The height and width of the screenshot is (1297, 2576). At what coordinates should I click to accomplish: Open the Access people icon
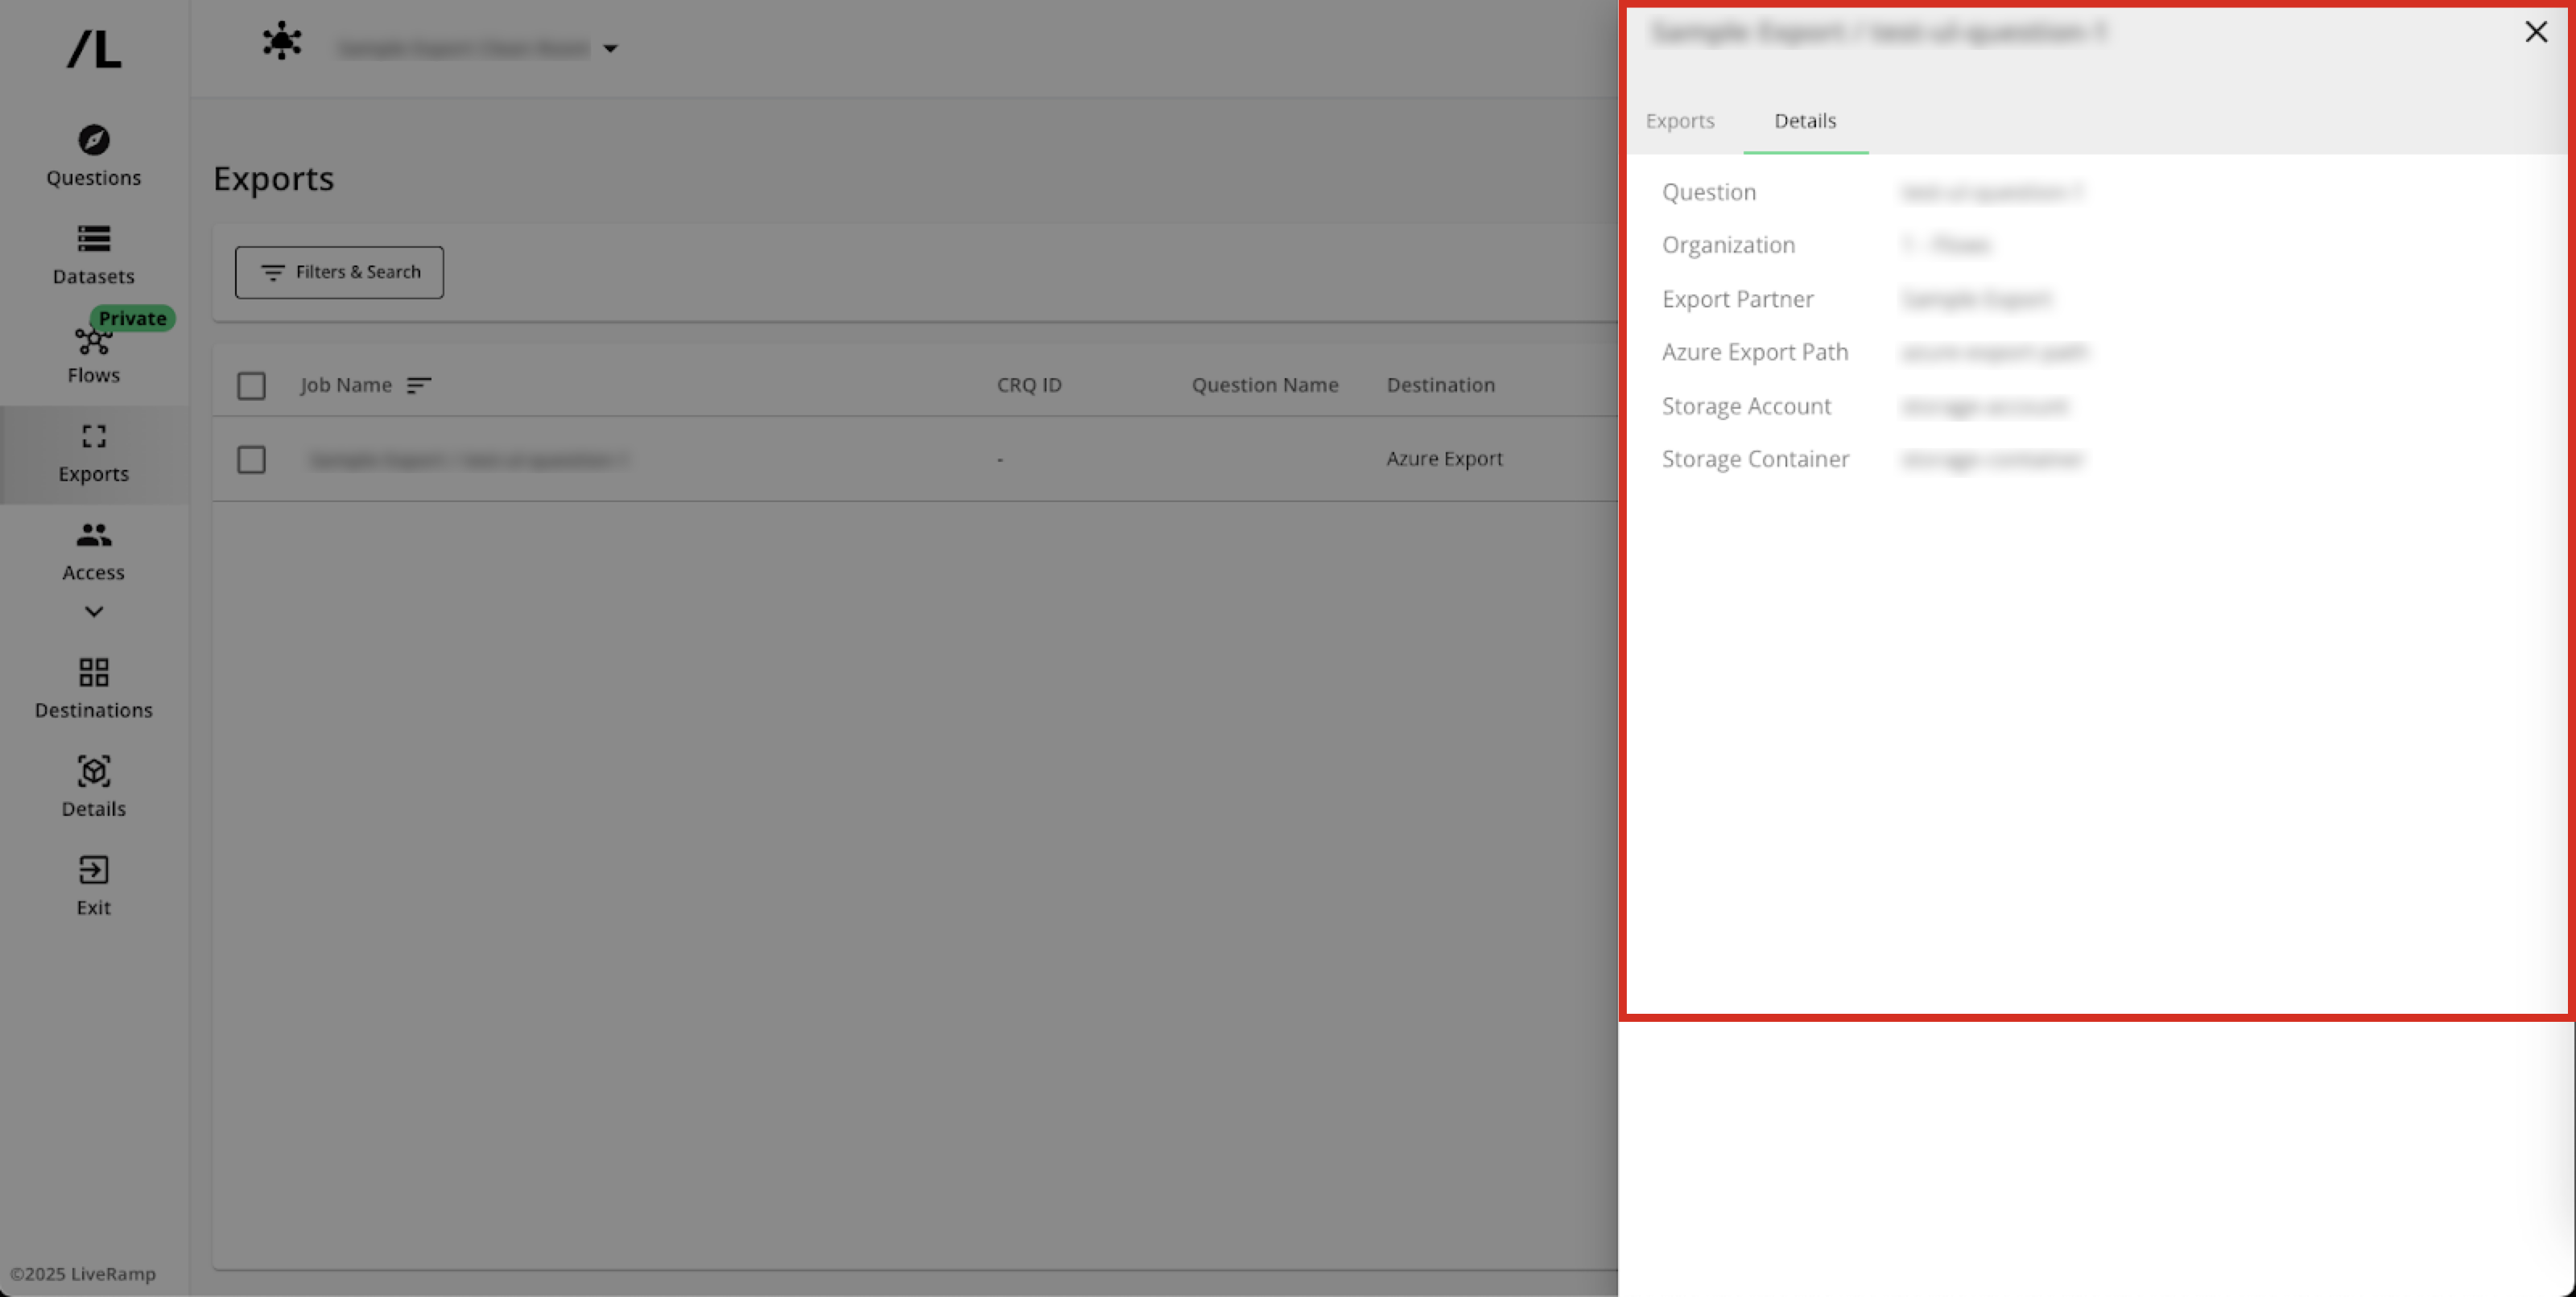(x=94, y=536)
